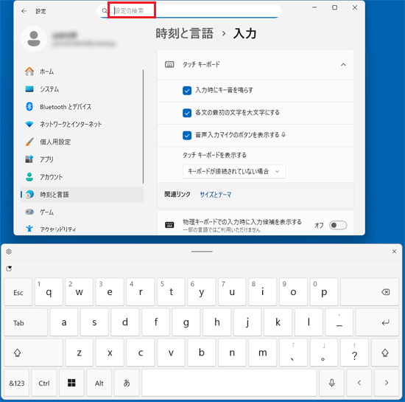The height and width of the screenshot is (402, 405).
Task: Tap the backspace key icon
Action: pyautogui.click(x=370, y=292)
